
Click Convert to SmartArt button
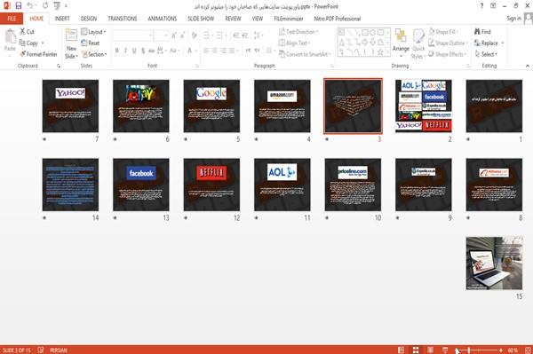(x=304, y=54)
